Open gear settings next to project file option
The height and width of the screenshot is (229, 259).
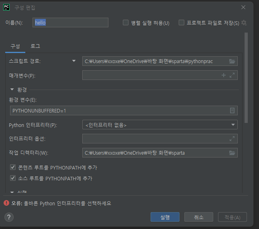coord(244,22)
